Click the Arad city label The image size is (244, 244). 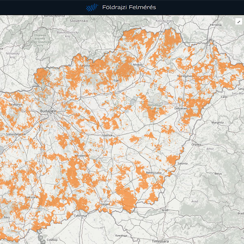(165, 210)
